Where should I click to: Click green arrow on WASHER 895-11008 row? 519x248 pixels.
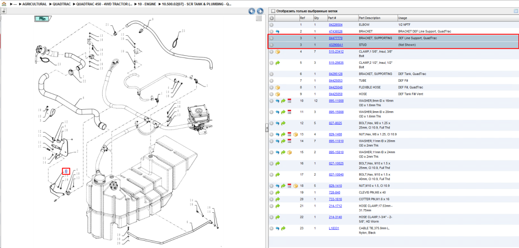click(283, 101)
